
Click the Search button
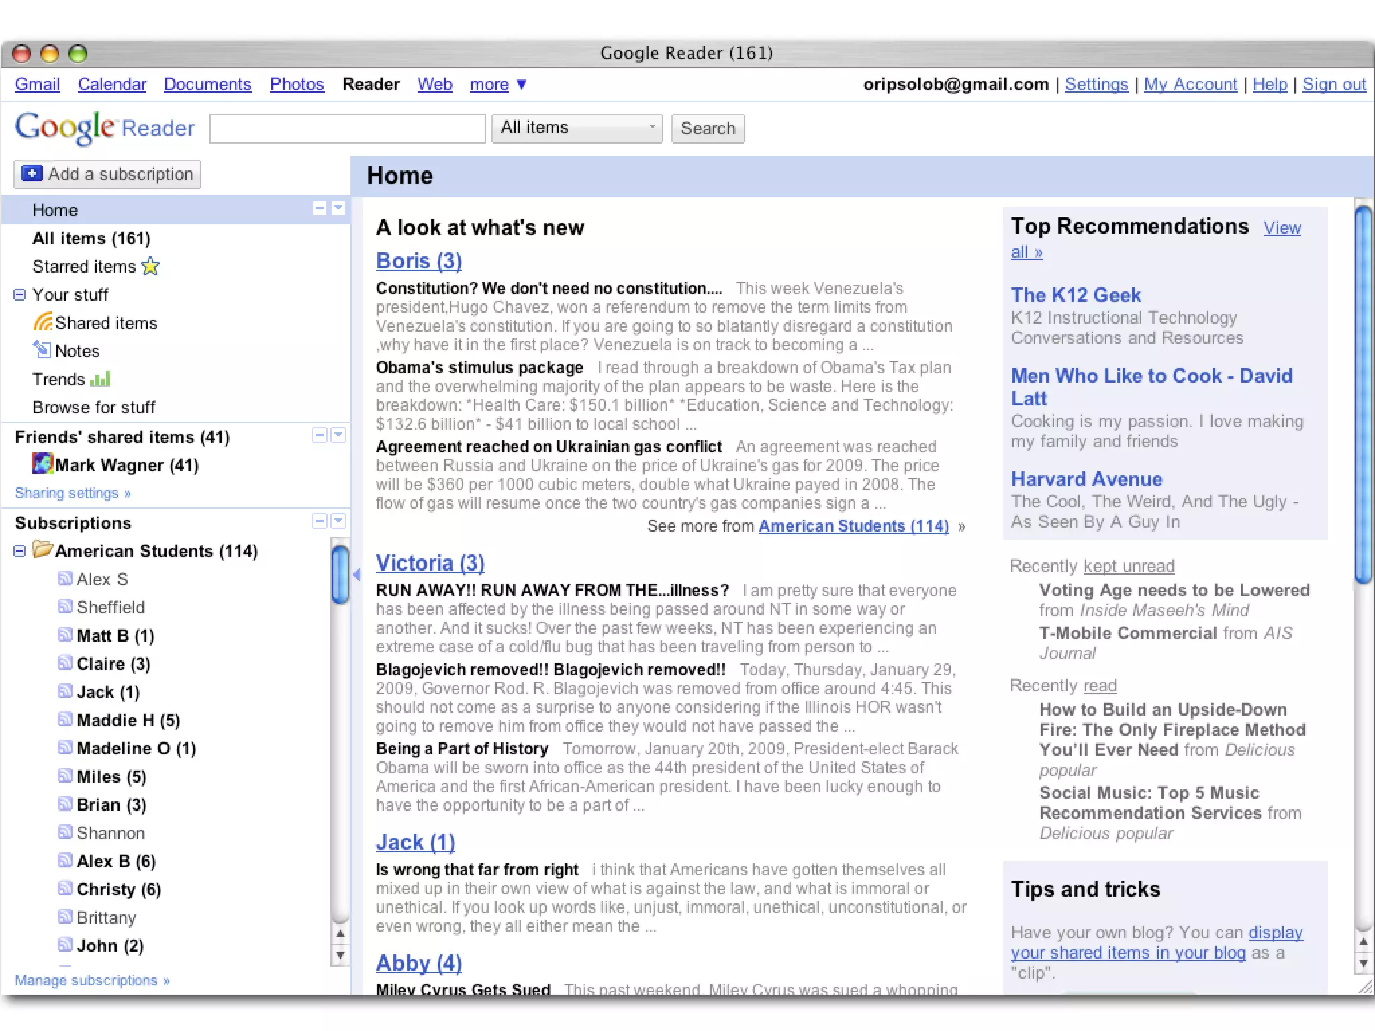708,128
